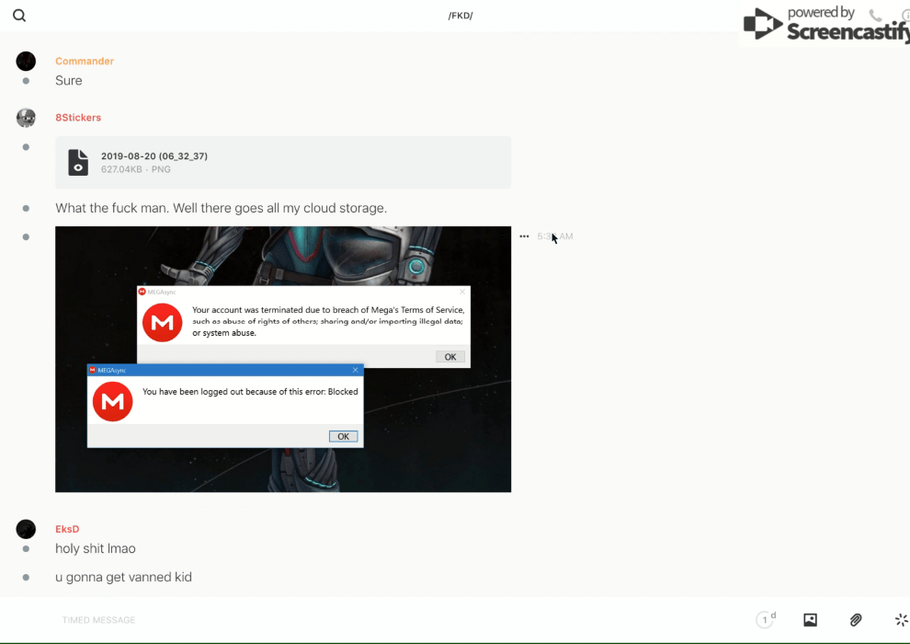Attach a file with paperclip icon
Viewport: 910px width, 644px height.
pyautogui.click(x=856, y=620)
